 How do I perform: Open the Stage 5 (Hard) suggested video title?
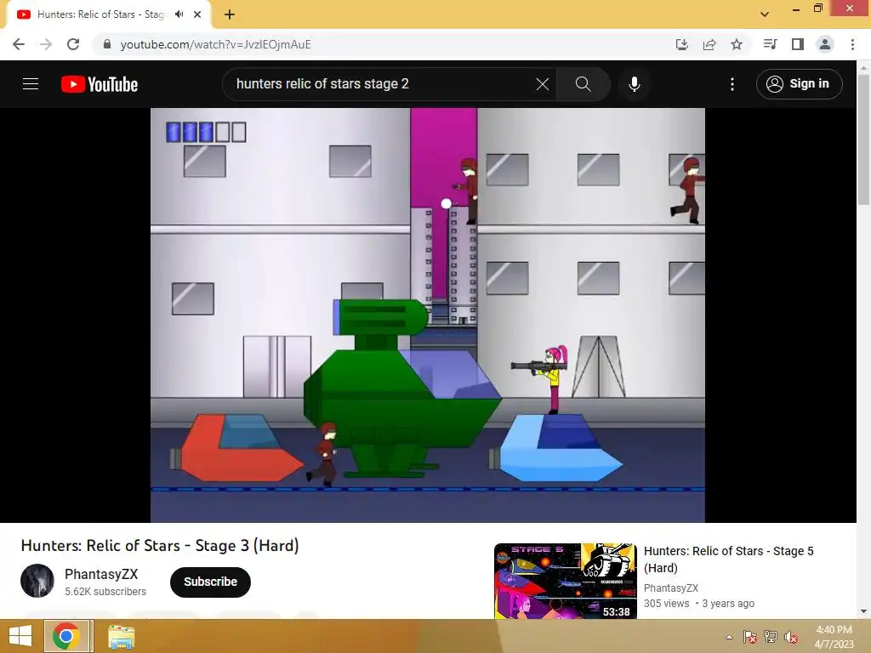point(728,559)
